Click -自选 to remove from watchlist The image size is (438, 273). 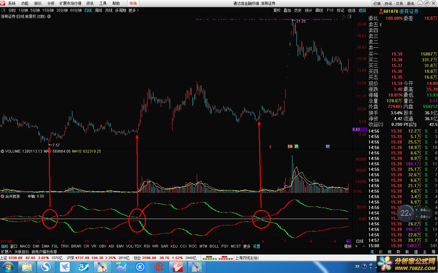[351, 10]
